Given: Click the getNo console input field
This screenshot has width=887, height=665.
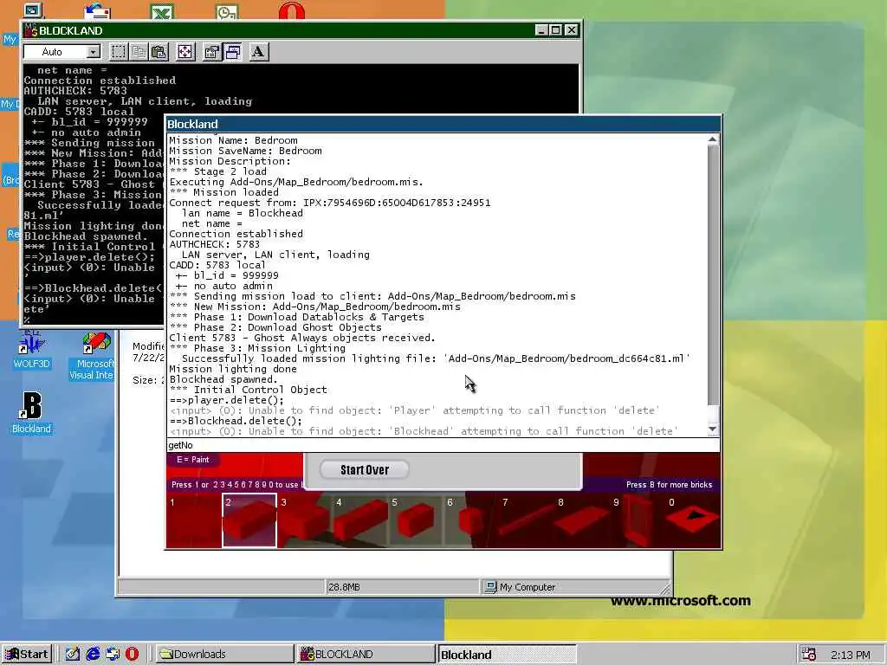Looking at the screenshot, I should (x=443, y=445).
